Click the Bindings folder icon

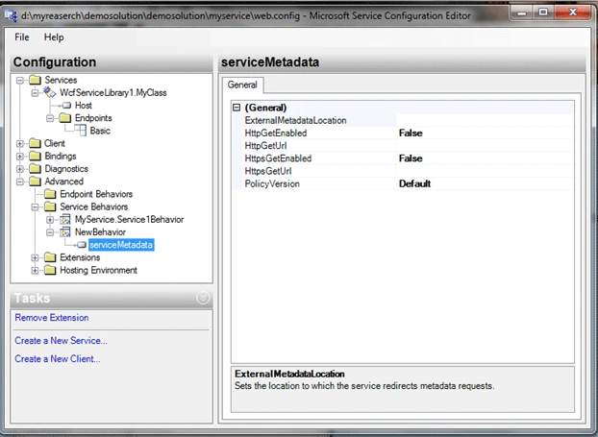click(x=35, y=156)
